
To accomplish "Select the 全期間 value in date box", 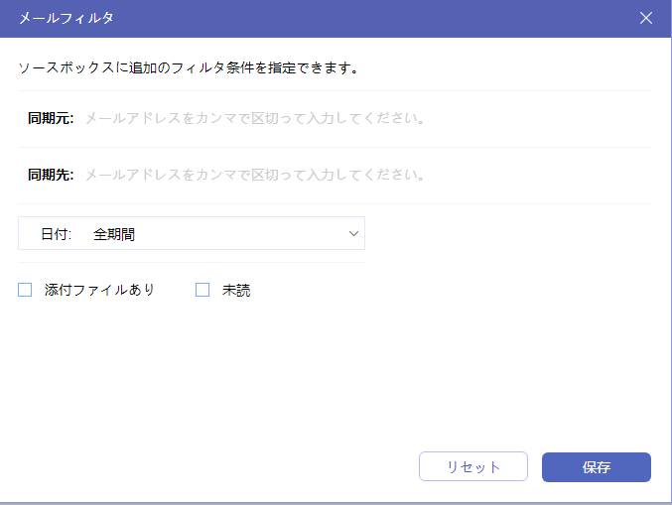I will click(x=114, y=234).
